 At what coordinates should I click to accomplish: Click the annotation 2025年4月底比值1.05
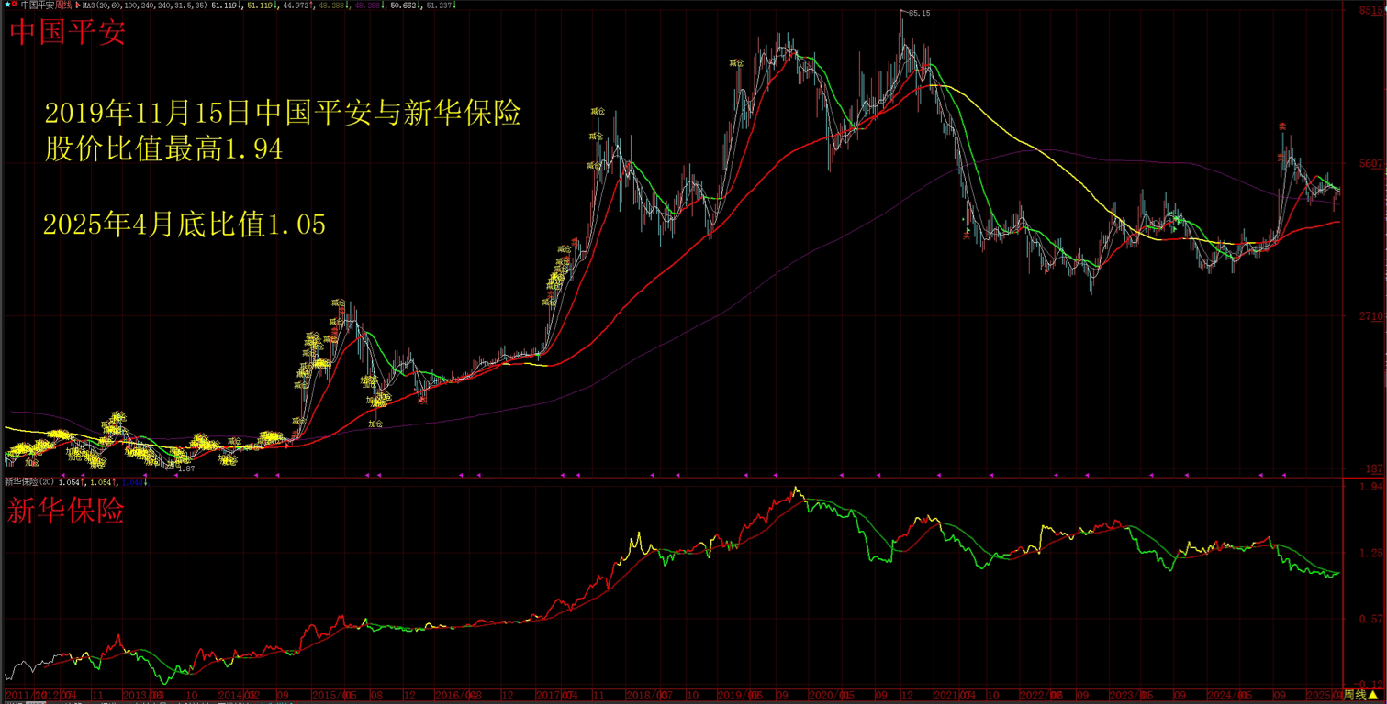coord(185,224)
